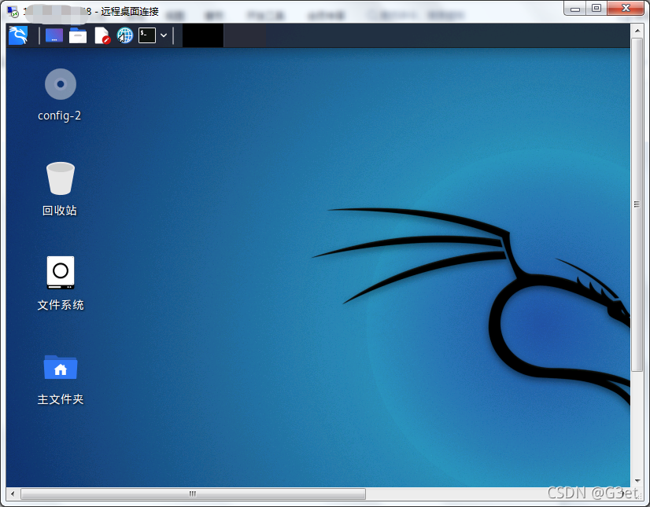Viewport: 650px width, 507px height.
Task: Click the show desktop panel icon
Action: tap(54, 35)
